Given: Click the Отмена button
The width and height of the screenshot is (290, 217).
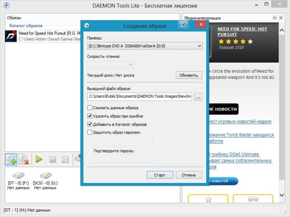Looking at the screenshot, I should point(189,175).
